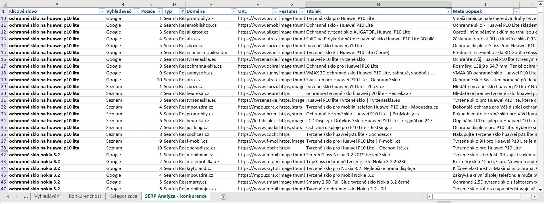Open the Doména filter dropdown
The height and width of the screenshot is (204, 544).
(x=234, y=11)
